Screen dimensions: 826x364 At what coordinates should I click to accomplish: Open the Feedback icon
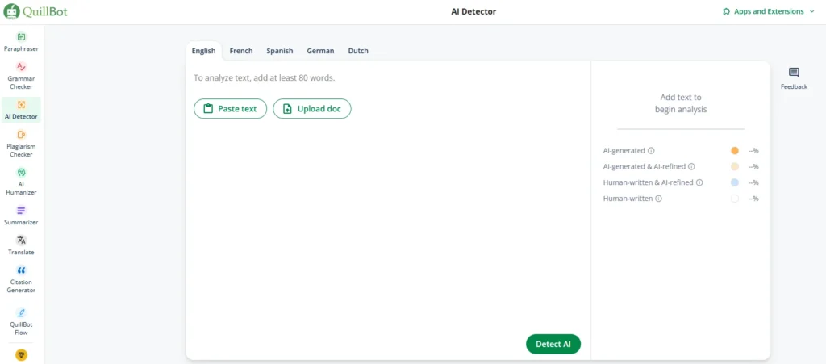point(794,73)
